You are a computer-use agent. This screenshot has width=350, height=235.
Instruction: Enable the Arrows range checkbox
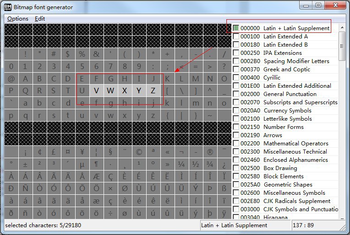click(x=236, y=135)
